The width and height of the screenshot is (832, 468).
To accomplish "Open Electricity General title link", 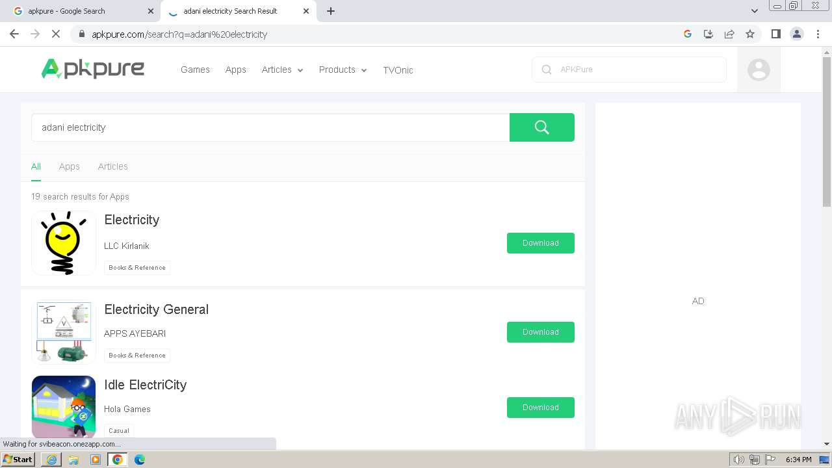I will (x=157, y=309).
